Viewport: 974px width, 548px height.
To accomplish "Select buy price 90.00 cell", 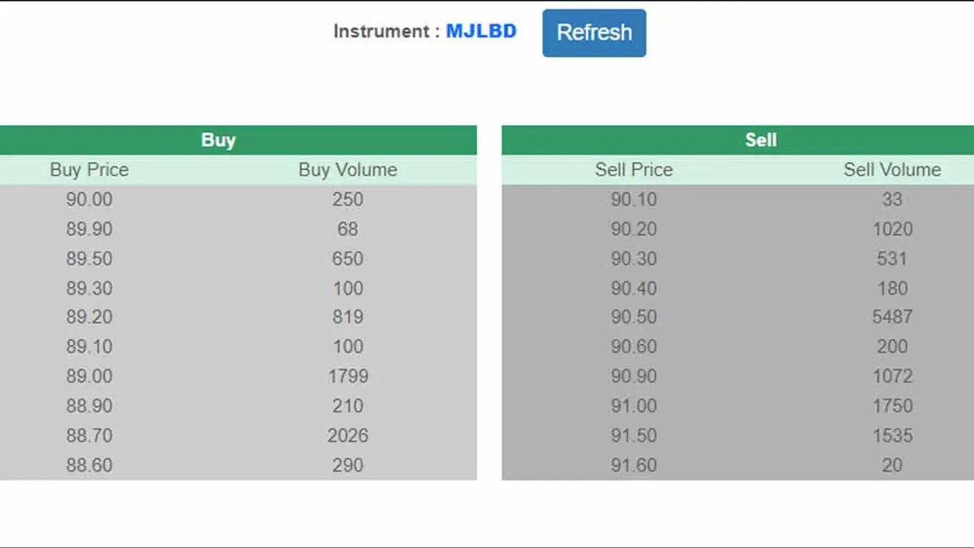I will (x=89, y=199).
